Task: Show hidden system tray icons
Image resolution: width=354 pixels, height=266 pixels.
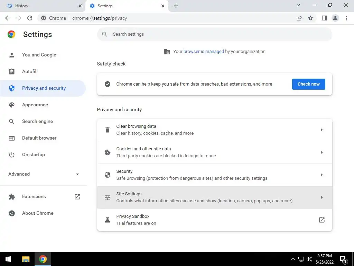Action: 292,259
